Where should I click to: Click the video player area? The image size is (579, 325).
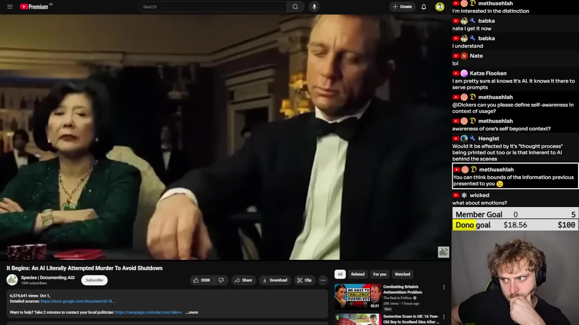click(x=226, y=137)
